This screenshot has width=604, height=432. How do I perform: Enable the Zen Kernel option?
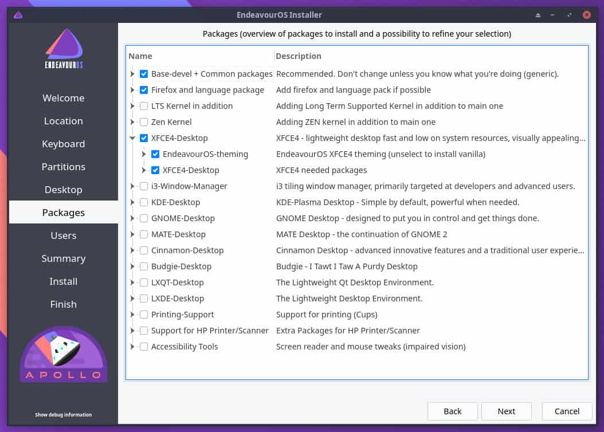[144, 121]
